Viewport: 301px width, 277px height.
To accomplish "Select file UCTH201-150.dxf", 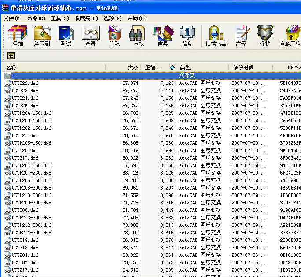I will (32, 166).
